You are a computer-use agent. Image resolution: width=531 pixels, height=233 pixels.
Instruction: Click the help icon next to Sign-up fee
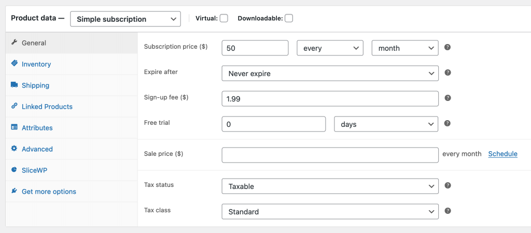[448, 98]
